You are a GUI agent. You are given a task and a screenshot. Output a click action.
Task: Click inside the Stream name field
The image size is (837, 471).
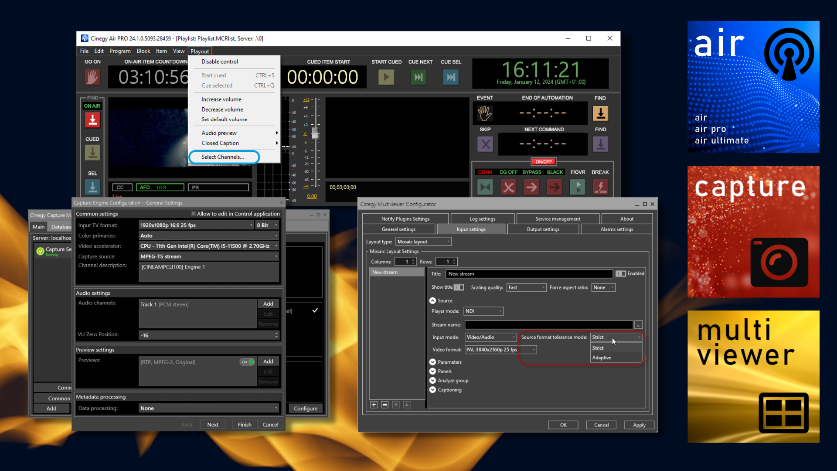(x=548, y=324)
